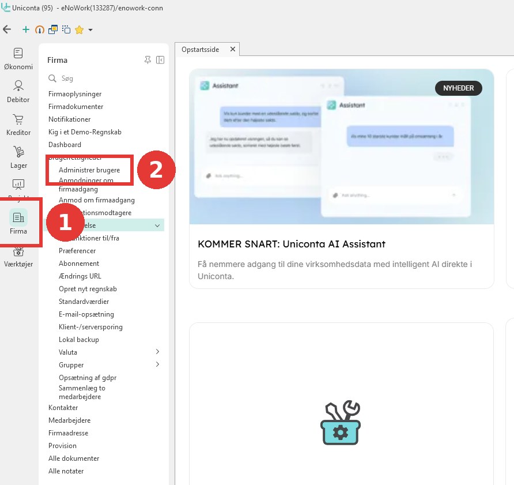Click the green plus icon in toolbar
Viewport: 514px width, 485px height.
pos(25,29)
